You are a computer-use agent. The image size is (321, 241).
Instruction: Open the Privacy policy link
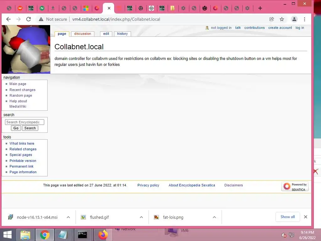(148, 185)
